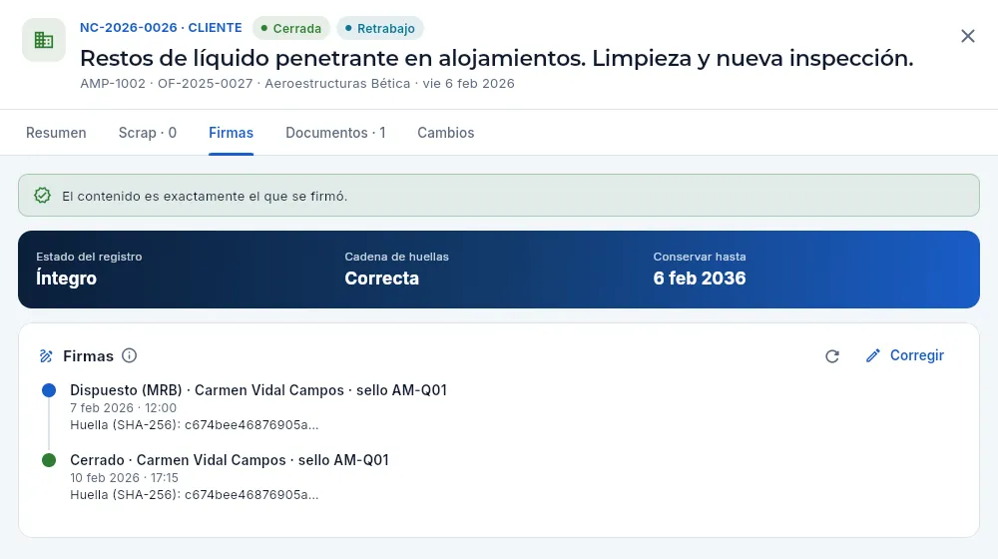Click the 'Cadena de huellas' label
This screenshot has height=559, width=998.
pyautogui.click(x=396, y=257)
